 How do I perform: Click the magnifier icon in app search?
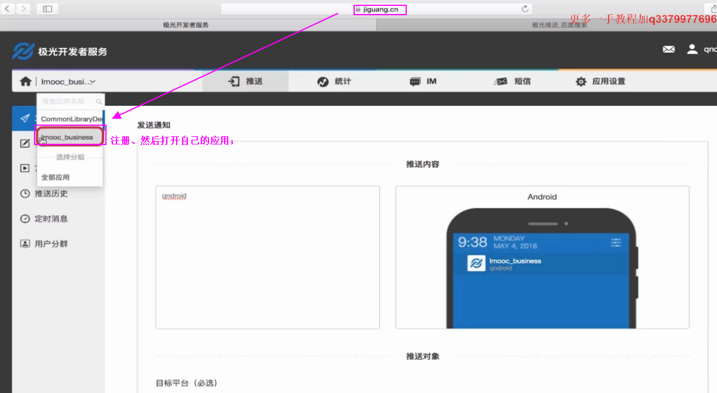99,102
